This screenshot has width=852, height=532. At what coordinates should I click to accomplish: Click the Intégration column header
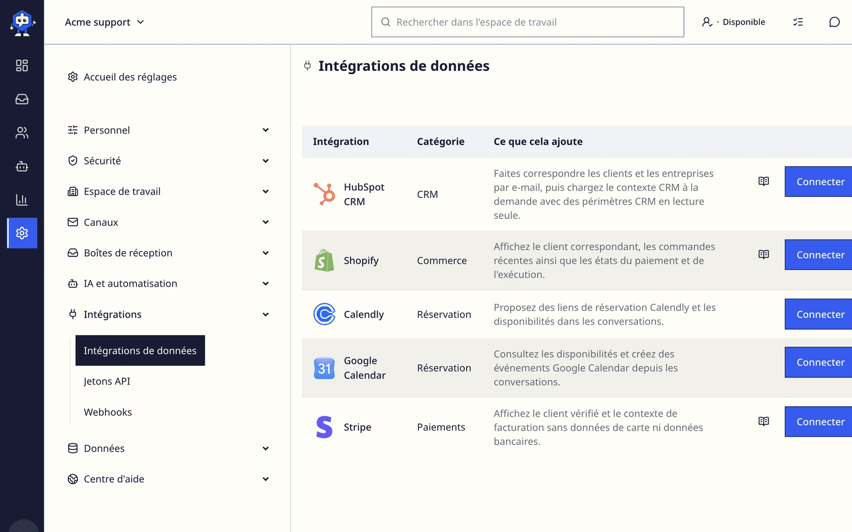coord(341,142)
